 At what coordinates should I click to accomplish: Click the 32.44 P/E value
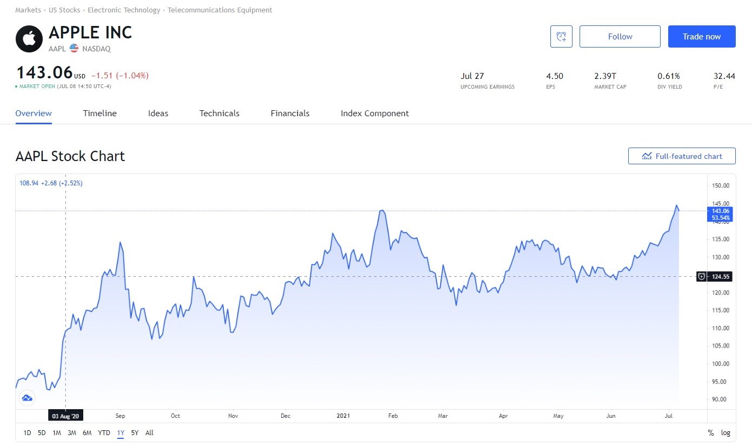click(x=724, y=76)
